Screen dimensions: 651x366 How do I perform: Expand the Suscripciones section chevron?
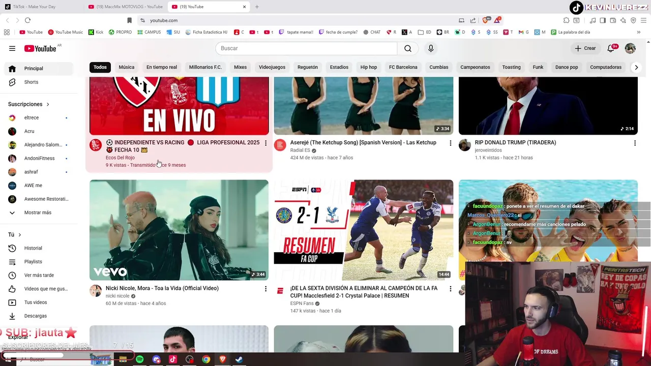[x=48, y=104]
